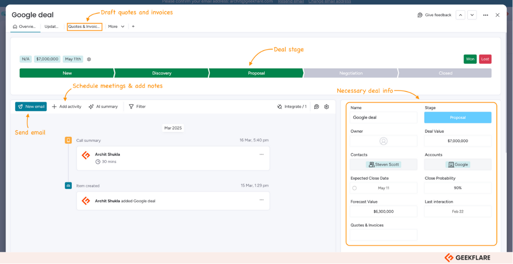Screen dimensions: 513x264
Task: Open options for the Item created entry
Action: tap(261, 200)
